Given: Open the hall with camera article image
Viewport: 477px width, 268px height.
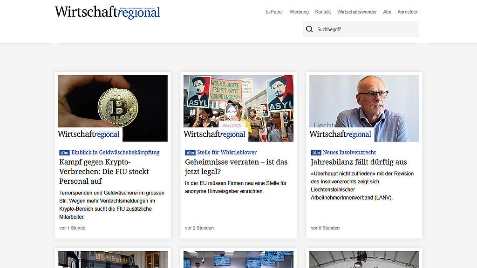Looking at the screenshot, I should [364, 260].
